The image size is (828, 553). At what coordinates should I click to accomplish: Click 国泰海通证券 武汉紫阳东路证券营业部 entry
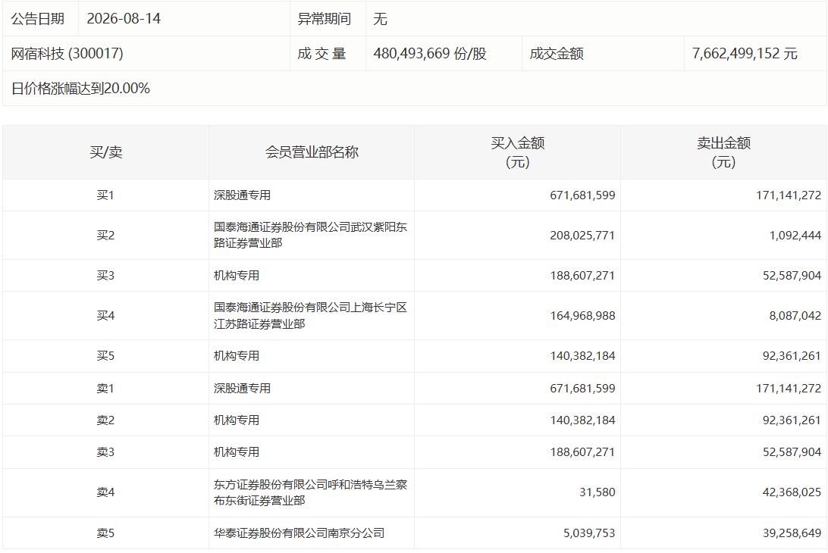(x=311, y=236)
